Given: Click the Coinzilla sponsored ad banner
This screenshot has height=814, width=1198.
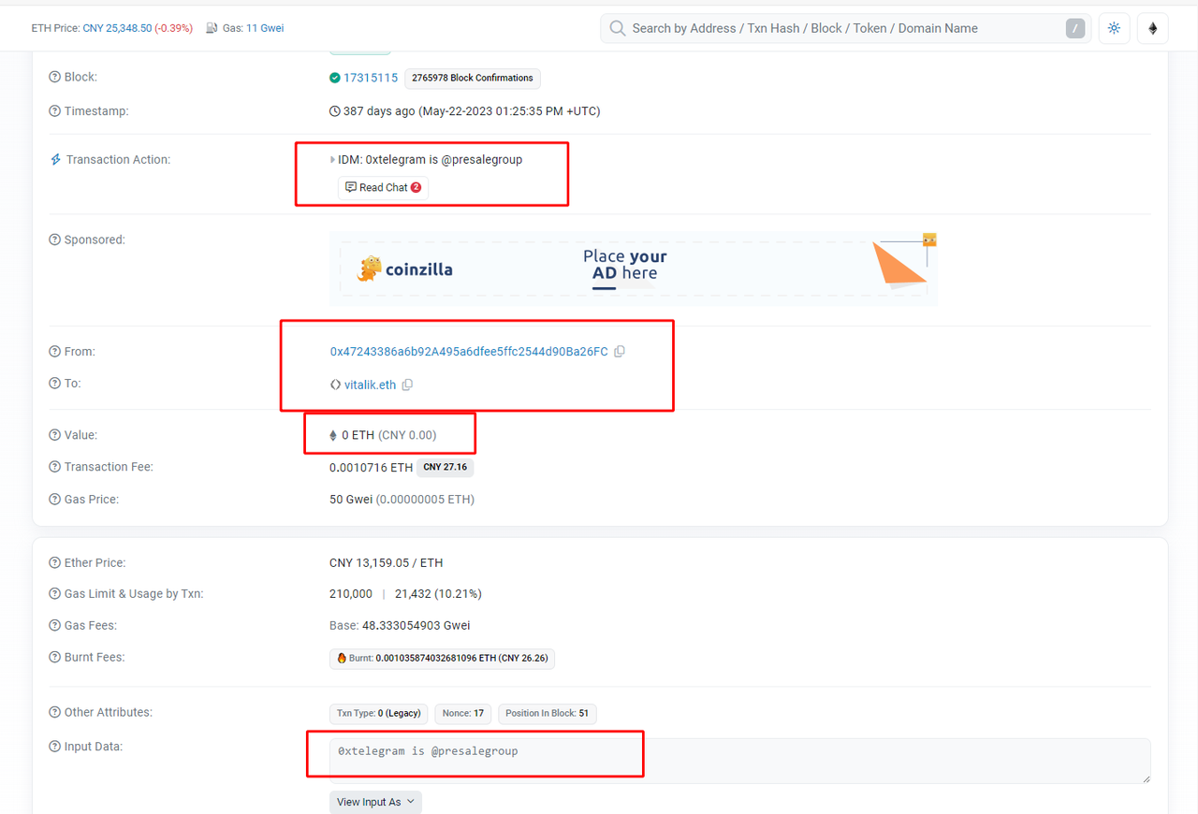Looking at the screenshot, I should click(x=633, y=269).
